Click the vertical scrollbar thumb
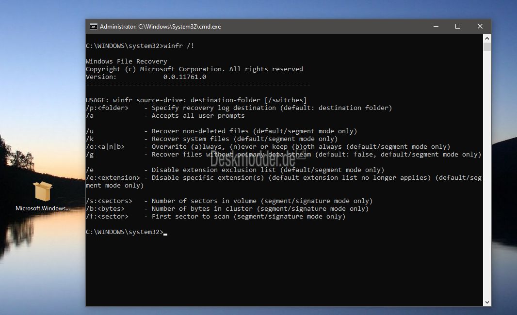Screen dimensions: 517x315 coord(487,47)
